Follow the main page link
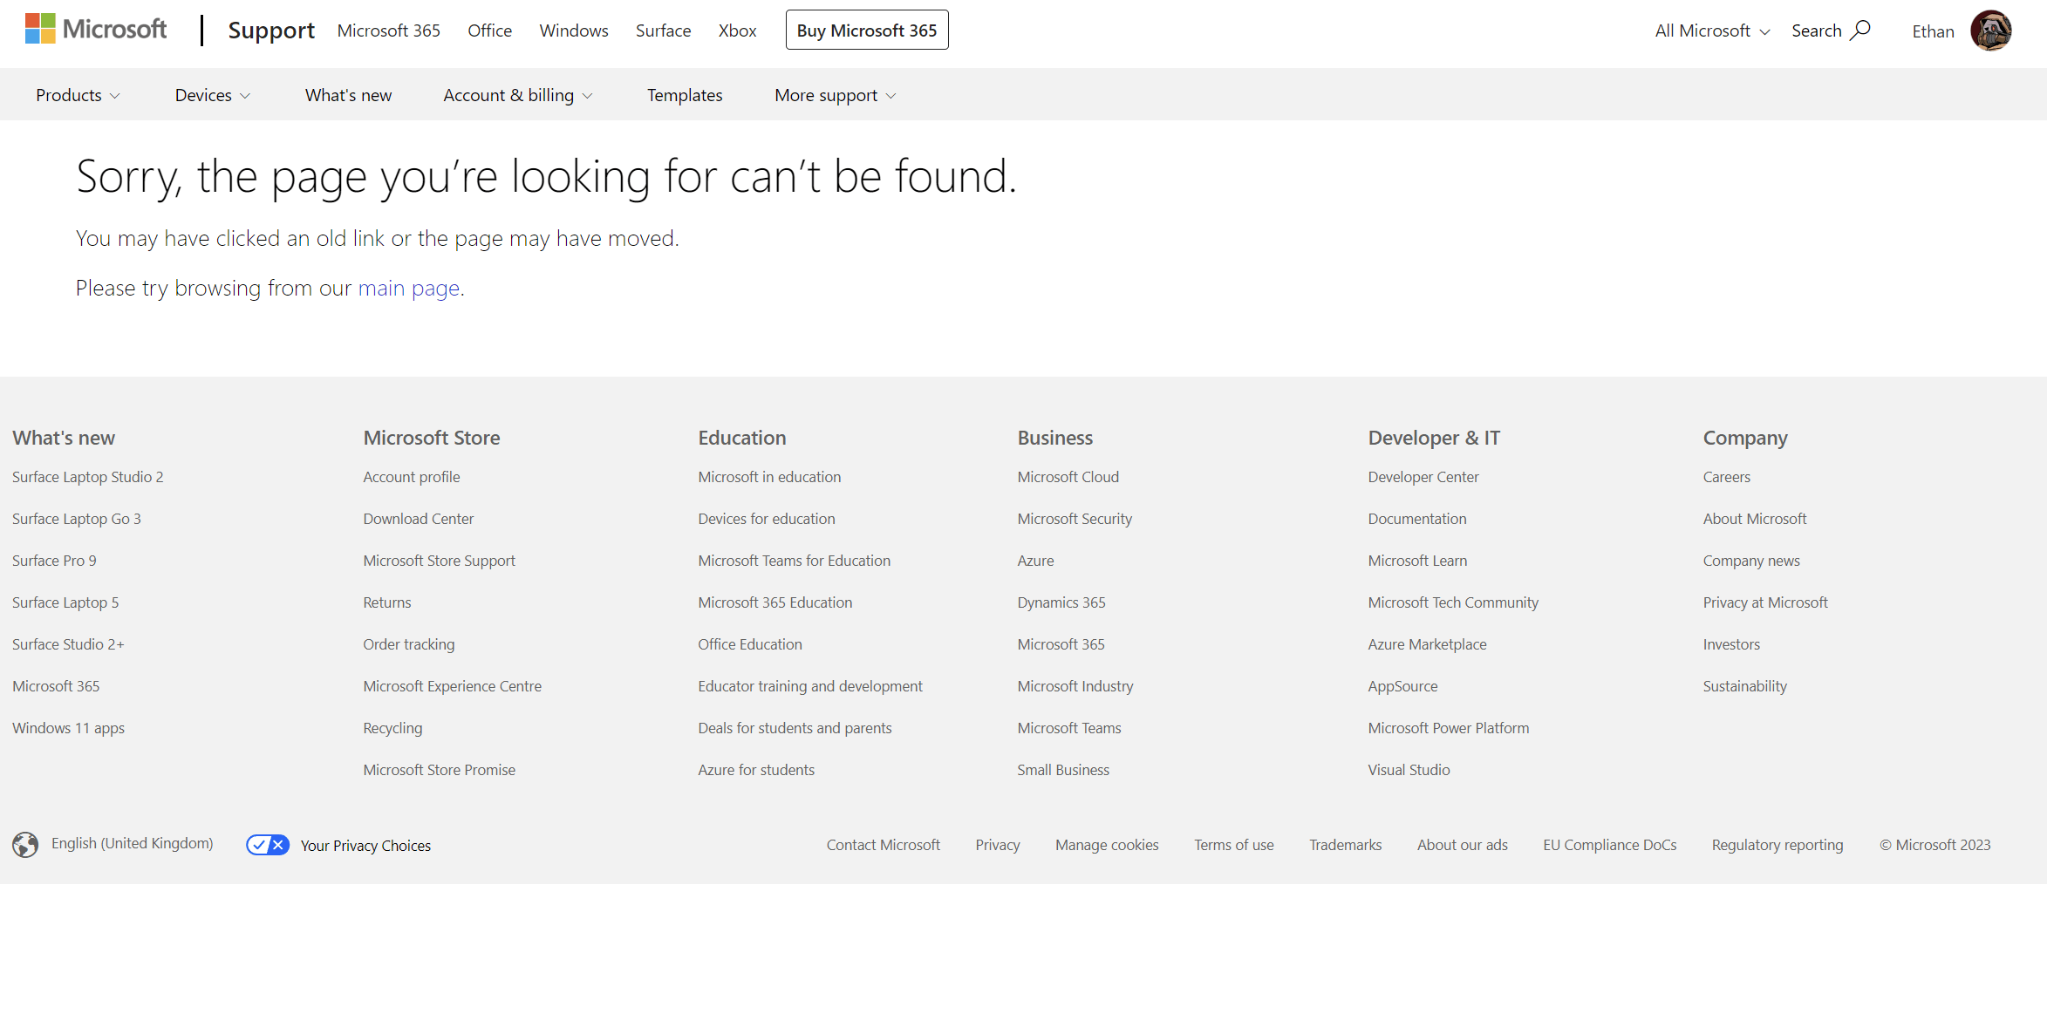This screenshot has height=1014, width=2047. 409,288
